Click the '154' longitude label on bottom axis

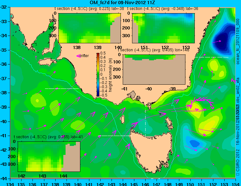[x=235, y=184]
